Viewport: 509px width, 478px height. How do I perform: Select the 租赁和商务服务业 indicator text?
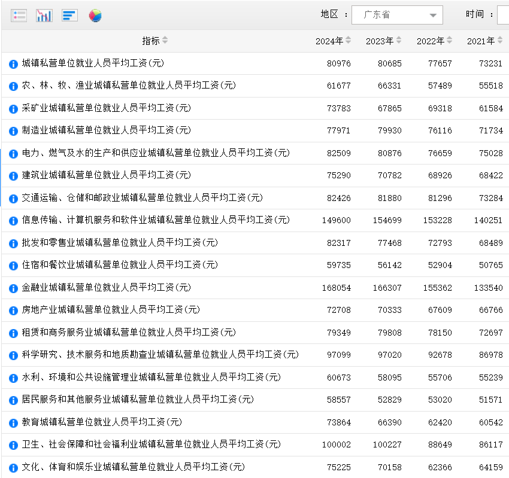[129, 332]
